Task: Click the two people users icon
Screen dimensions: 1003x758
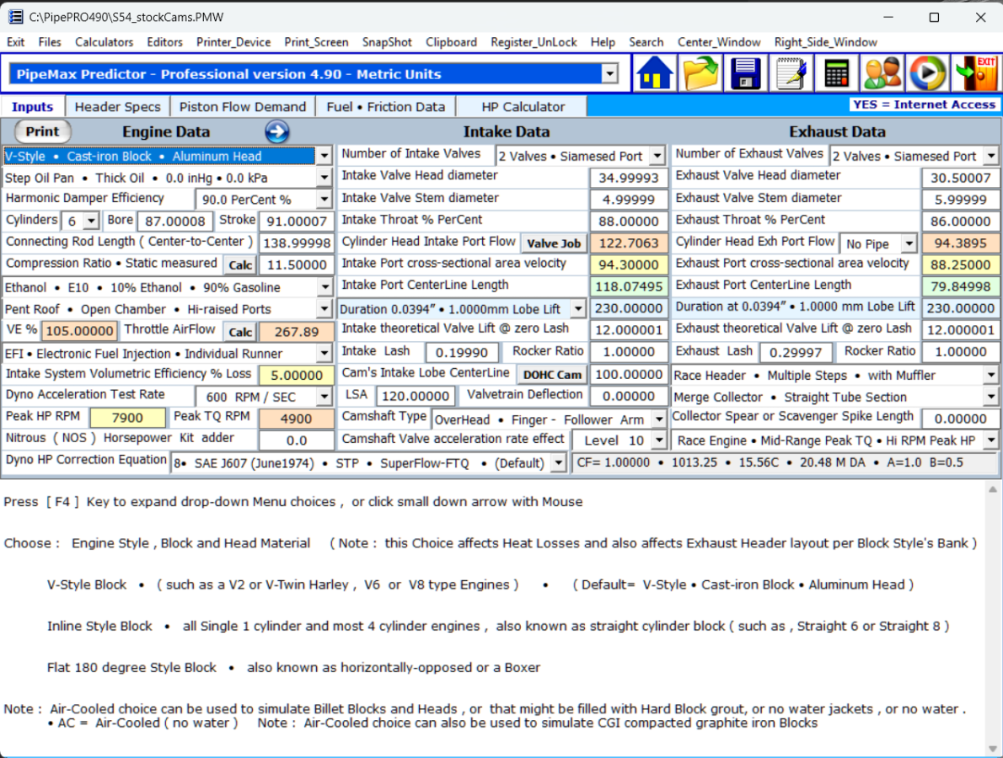Action: pyautogui.click(x=882, y=74)
